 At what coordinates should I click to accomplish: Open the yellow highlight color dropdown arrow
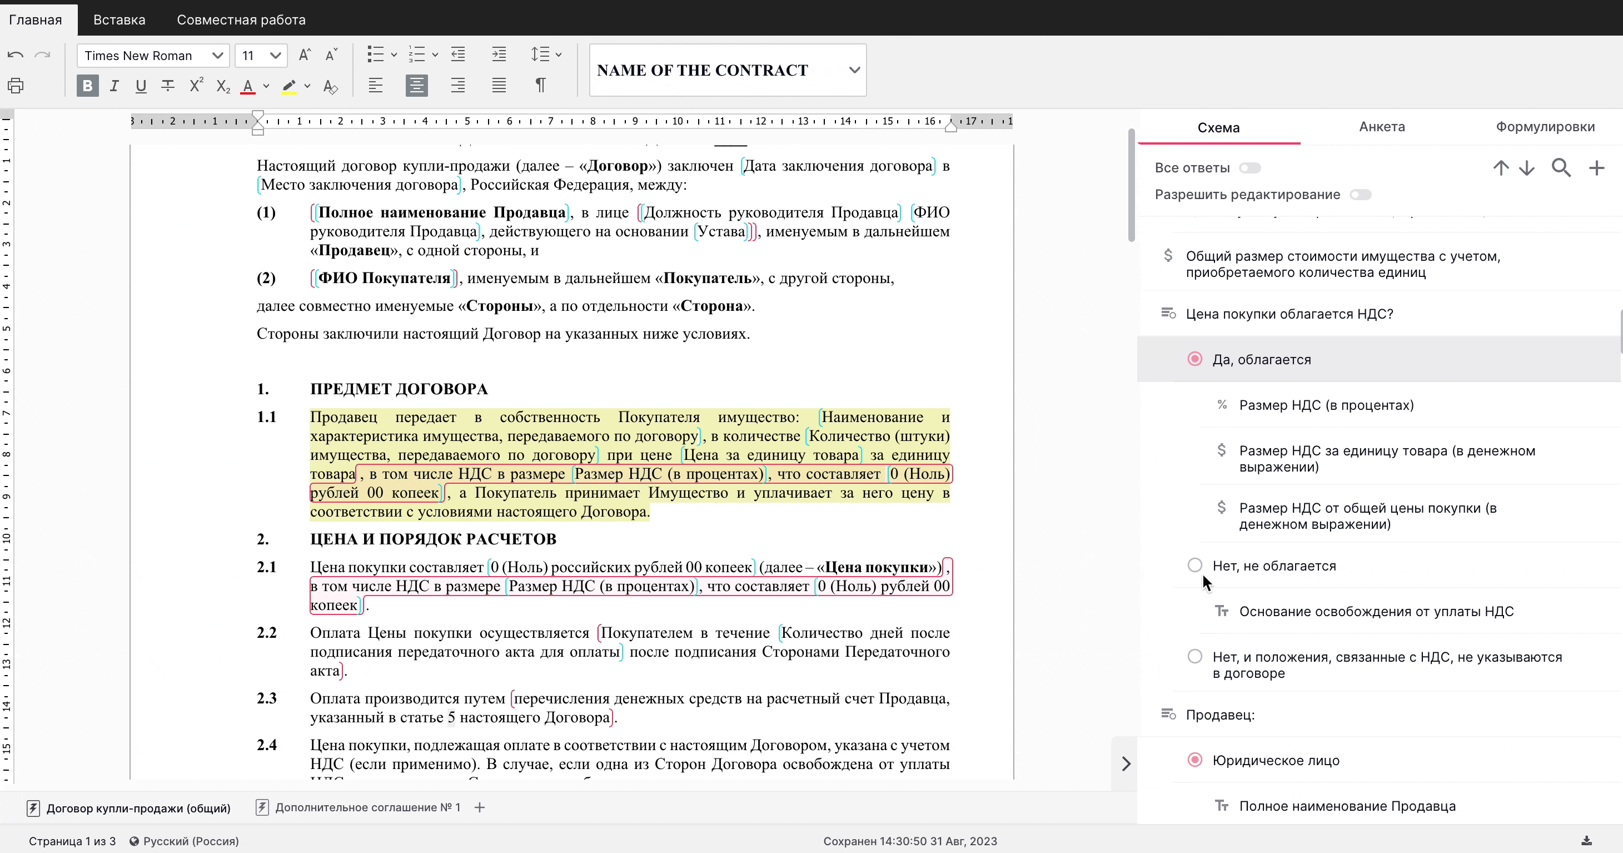pos(307,86)
